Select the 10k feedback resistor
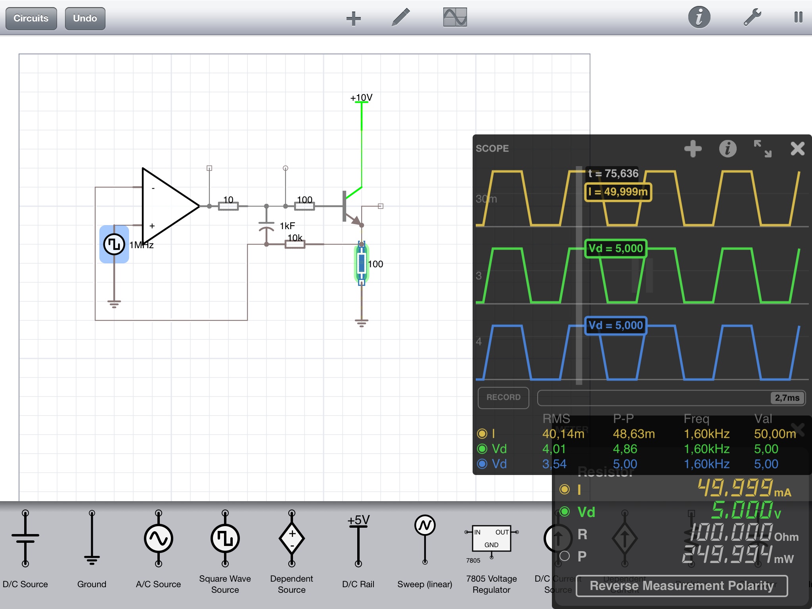Screen dimensions: 812x609 295,244
